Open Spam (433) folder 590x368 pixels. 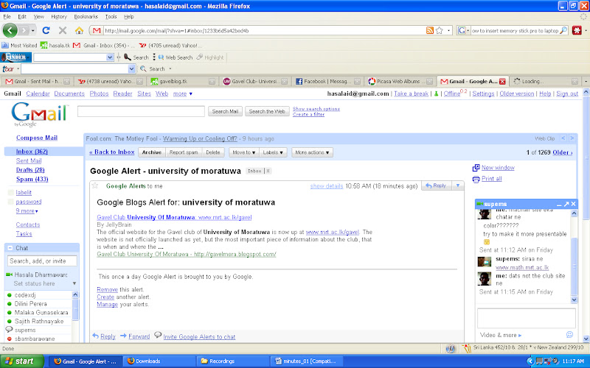click(x=32, y=179)
